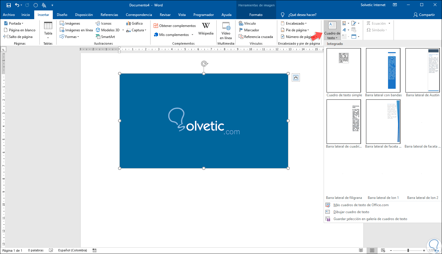
Task: Click the spelling check icon in status bar
Action: point(51,251)
